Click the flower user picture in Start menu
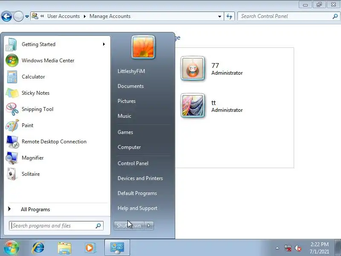The image size is (341, 256). point(143,47)
